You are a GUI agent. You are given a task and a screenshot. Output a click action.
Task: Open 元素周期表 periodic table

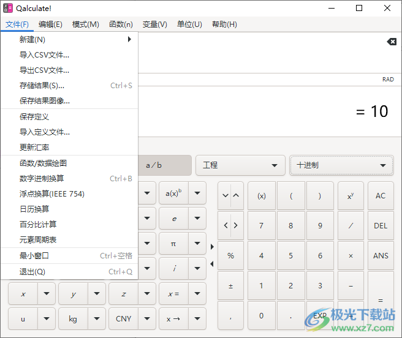coord(69,240)
